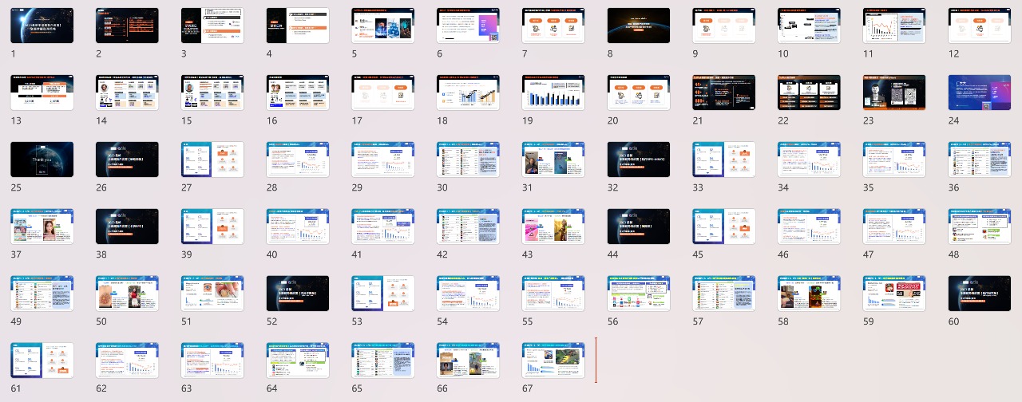Image resolution: width=1022 pixels, height=402 pixels.
Task: Select slide 61 thumbnail
Action: pos(42,361)
